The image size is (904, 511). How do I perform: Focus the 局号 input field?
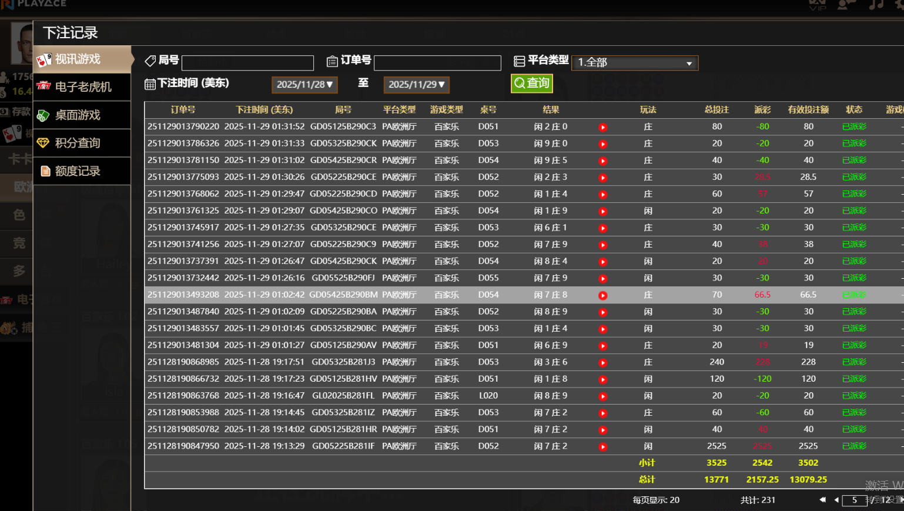click(x=247, y=63)
